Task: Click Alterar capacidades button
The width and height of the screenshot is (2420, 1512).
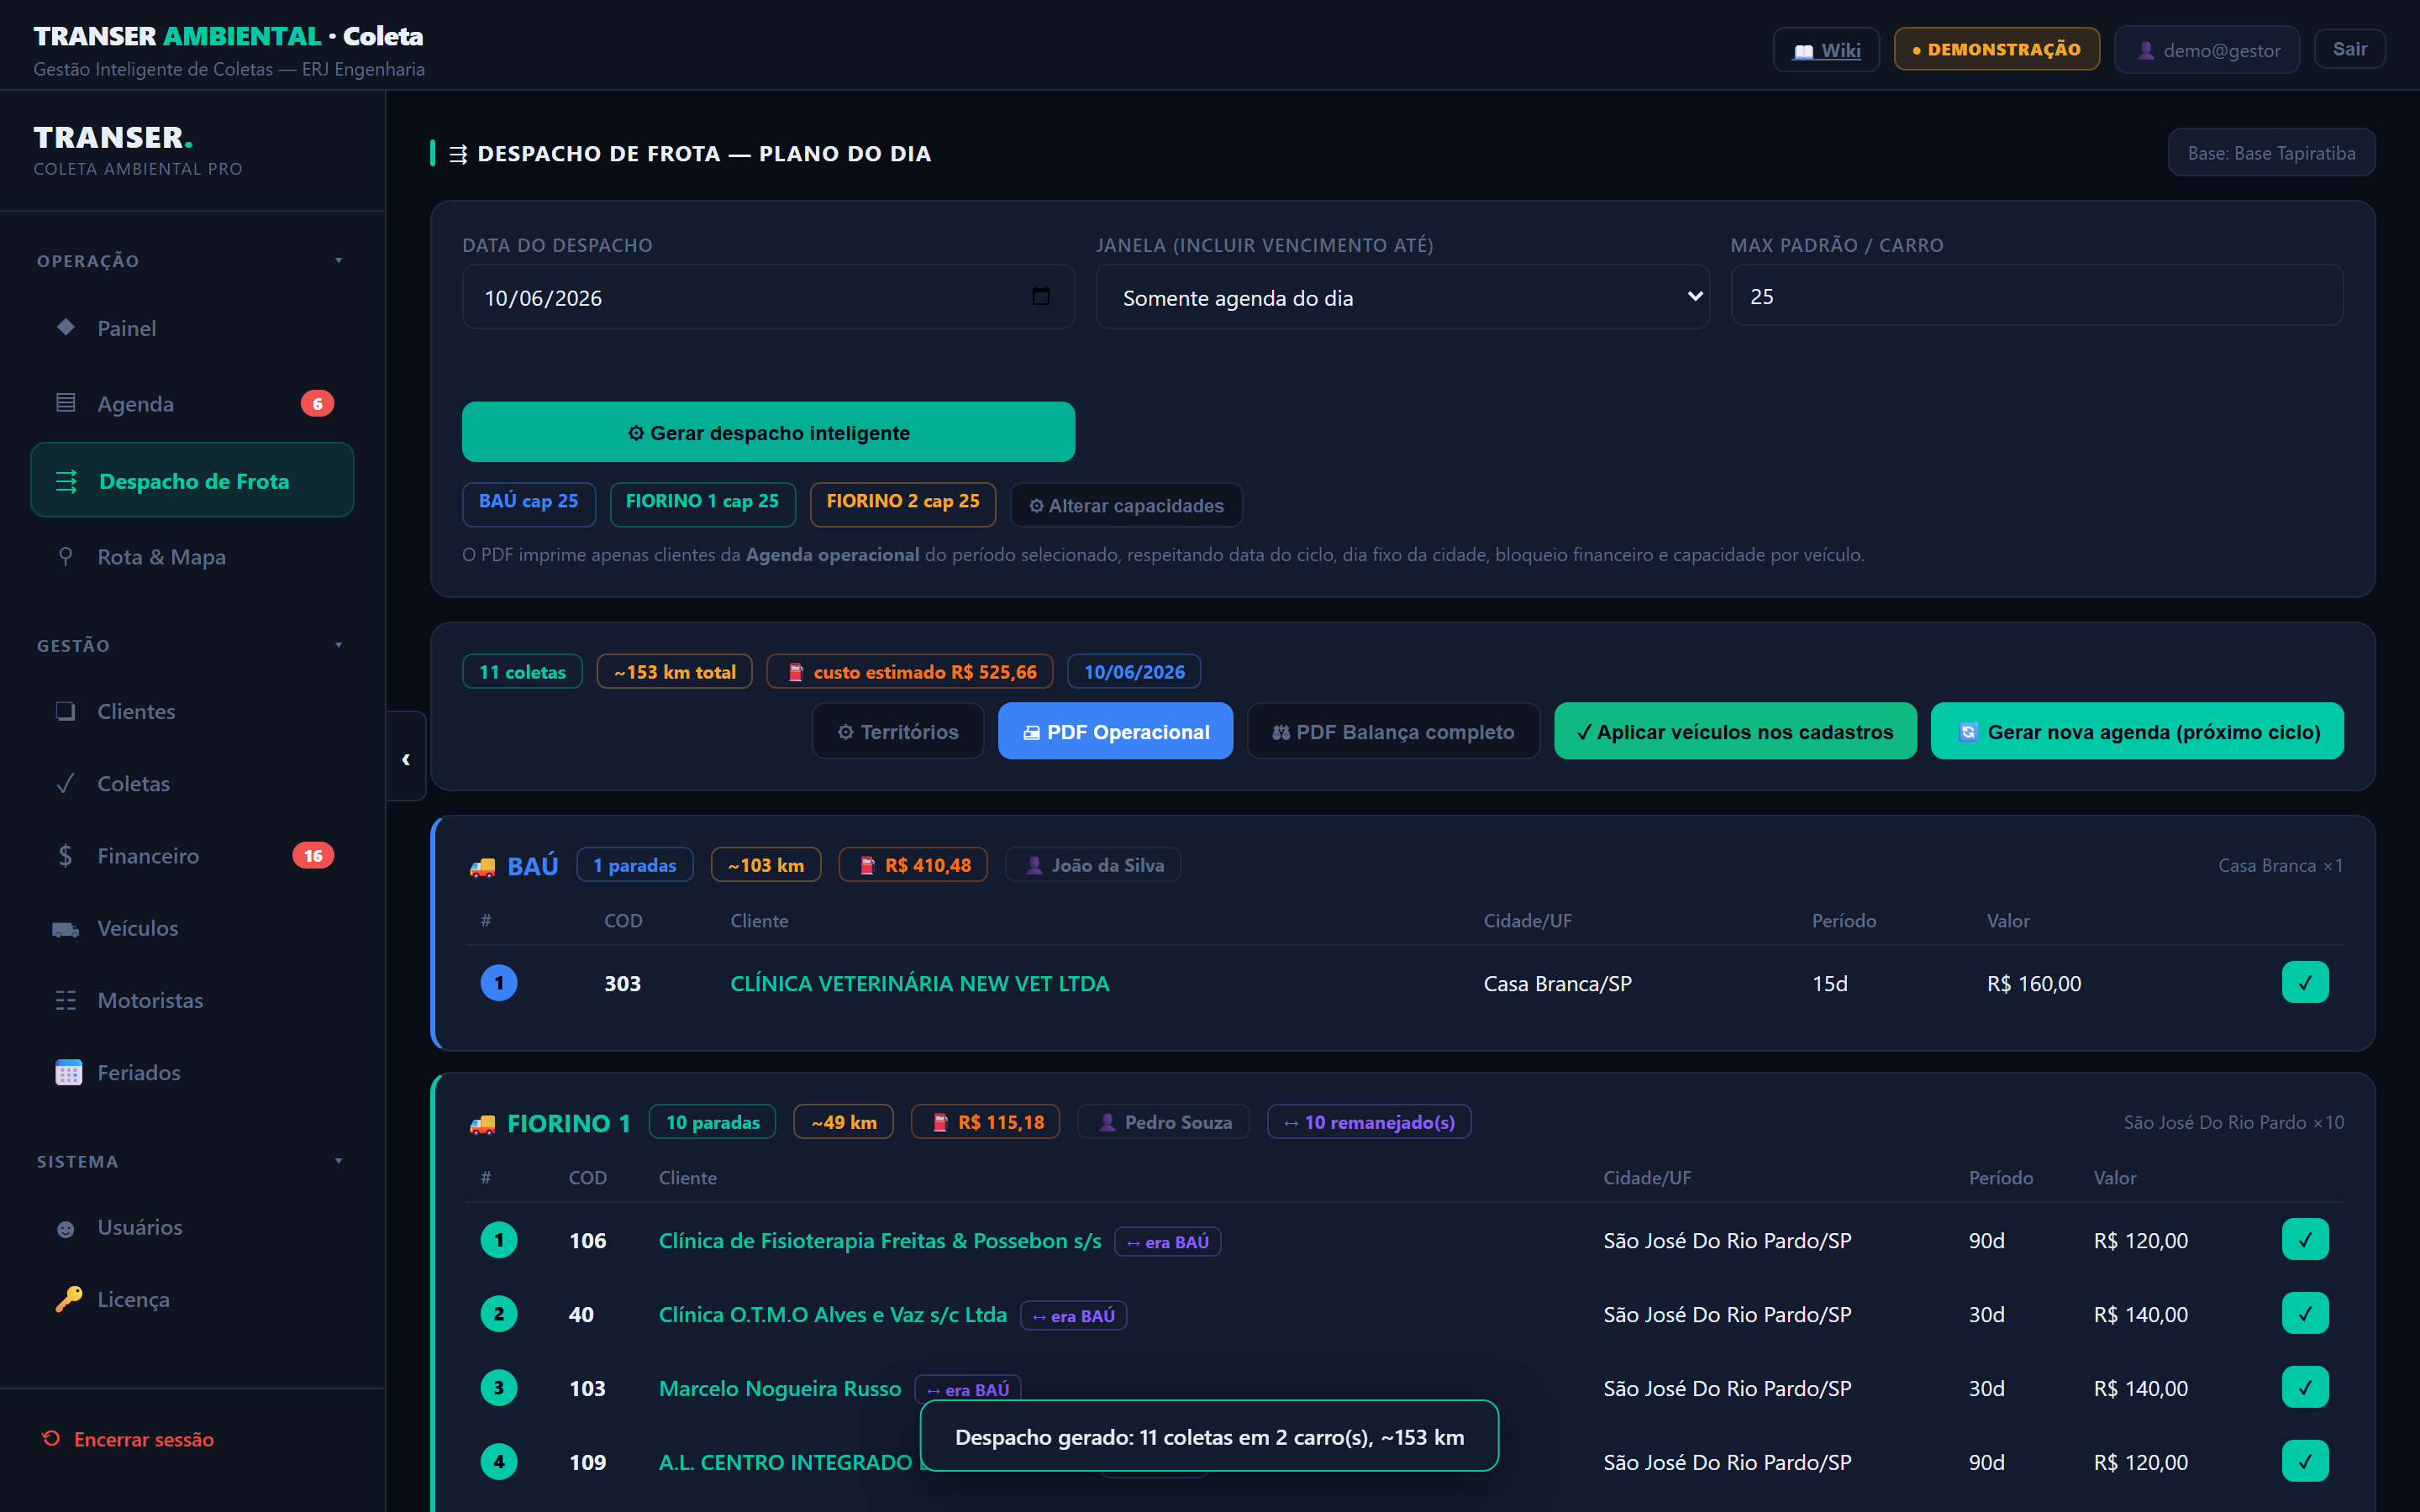Action: coord(1126,505)
